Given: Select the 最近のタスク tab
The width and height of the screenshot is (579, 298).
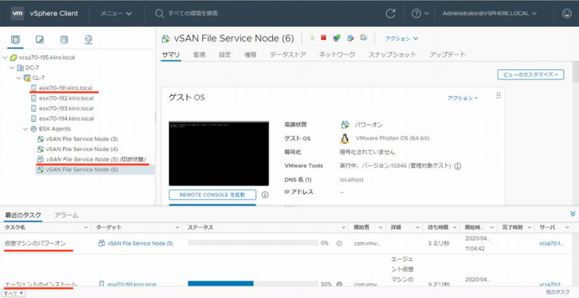Looking at the screenshot, I should pyautogui.click(x=23, y=215).
